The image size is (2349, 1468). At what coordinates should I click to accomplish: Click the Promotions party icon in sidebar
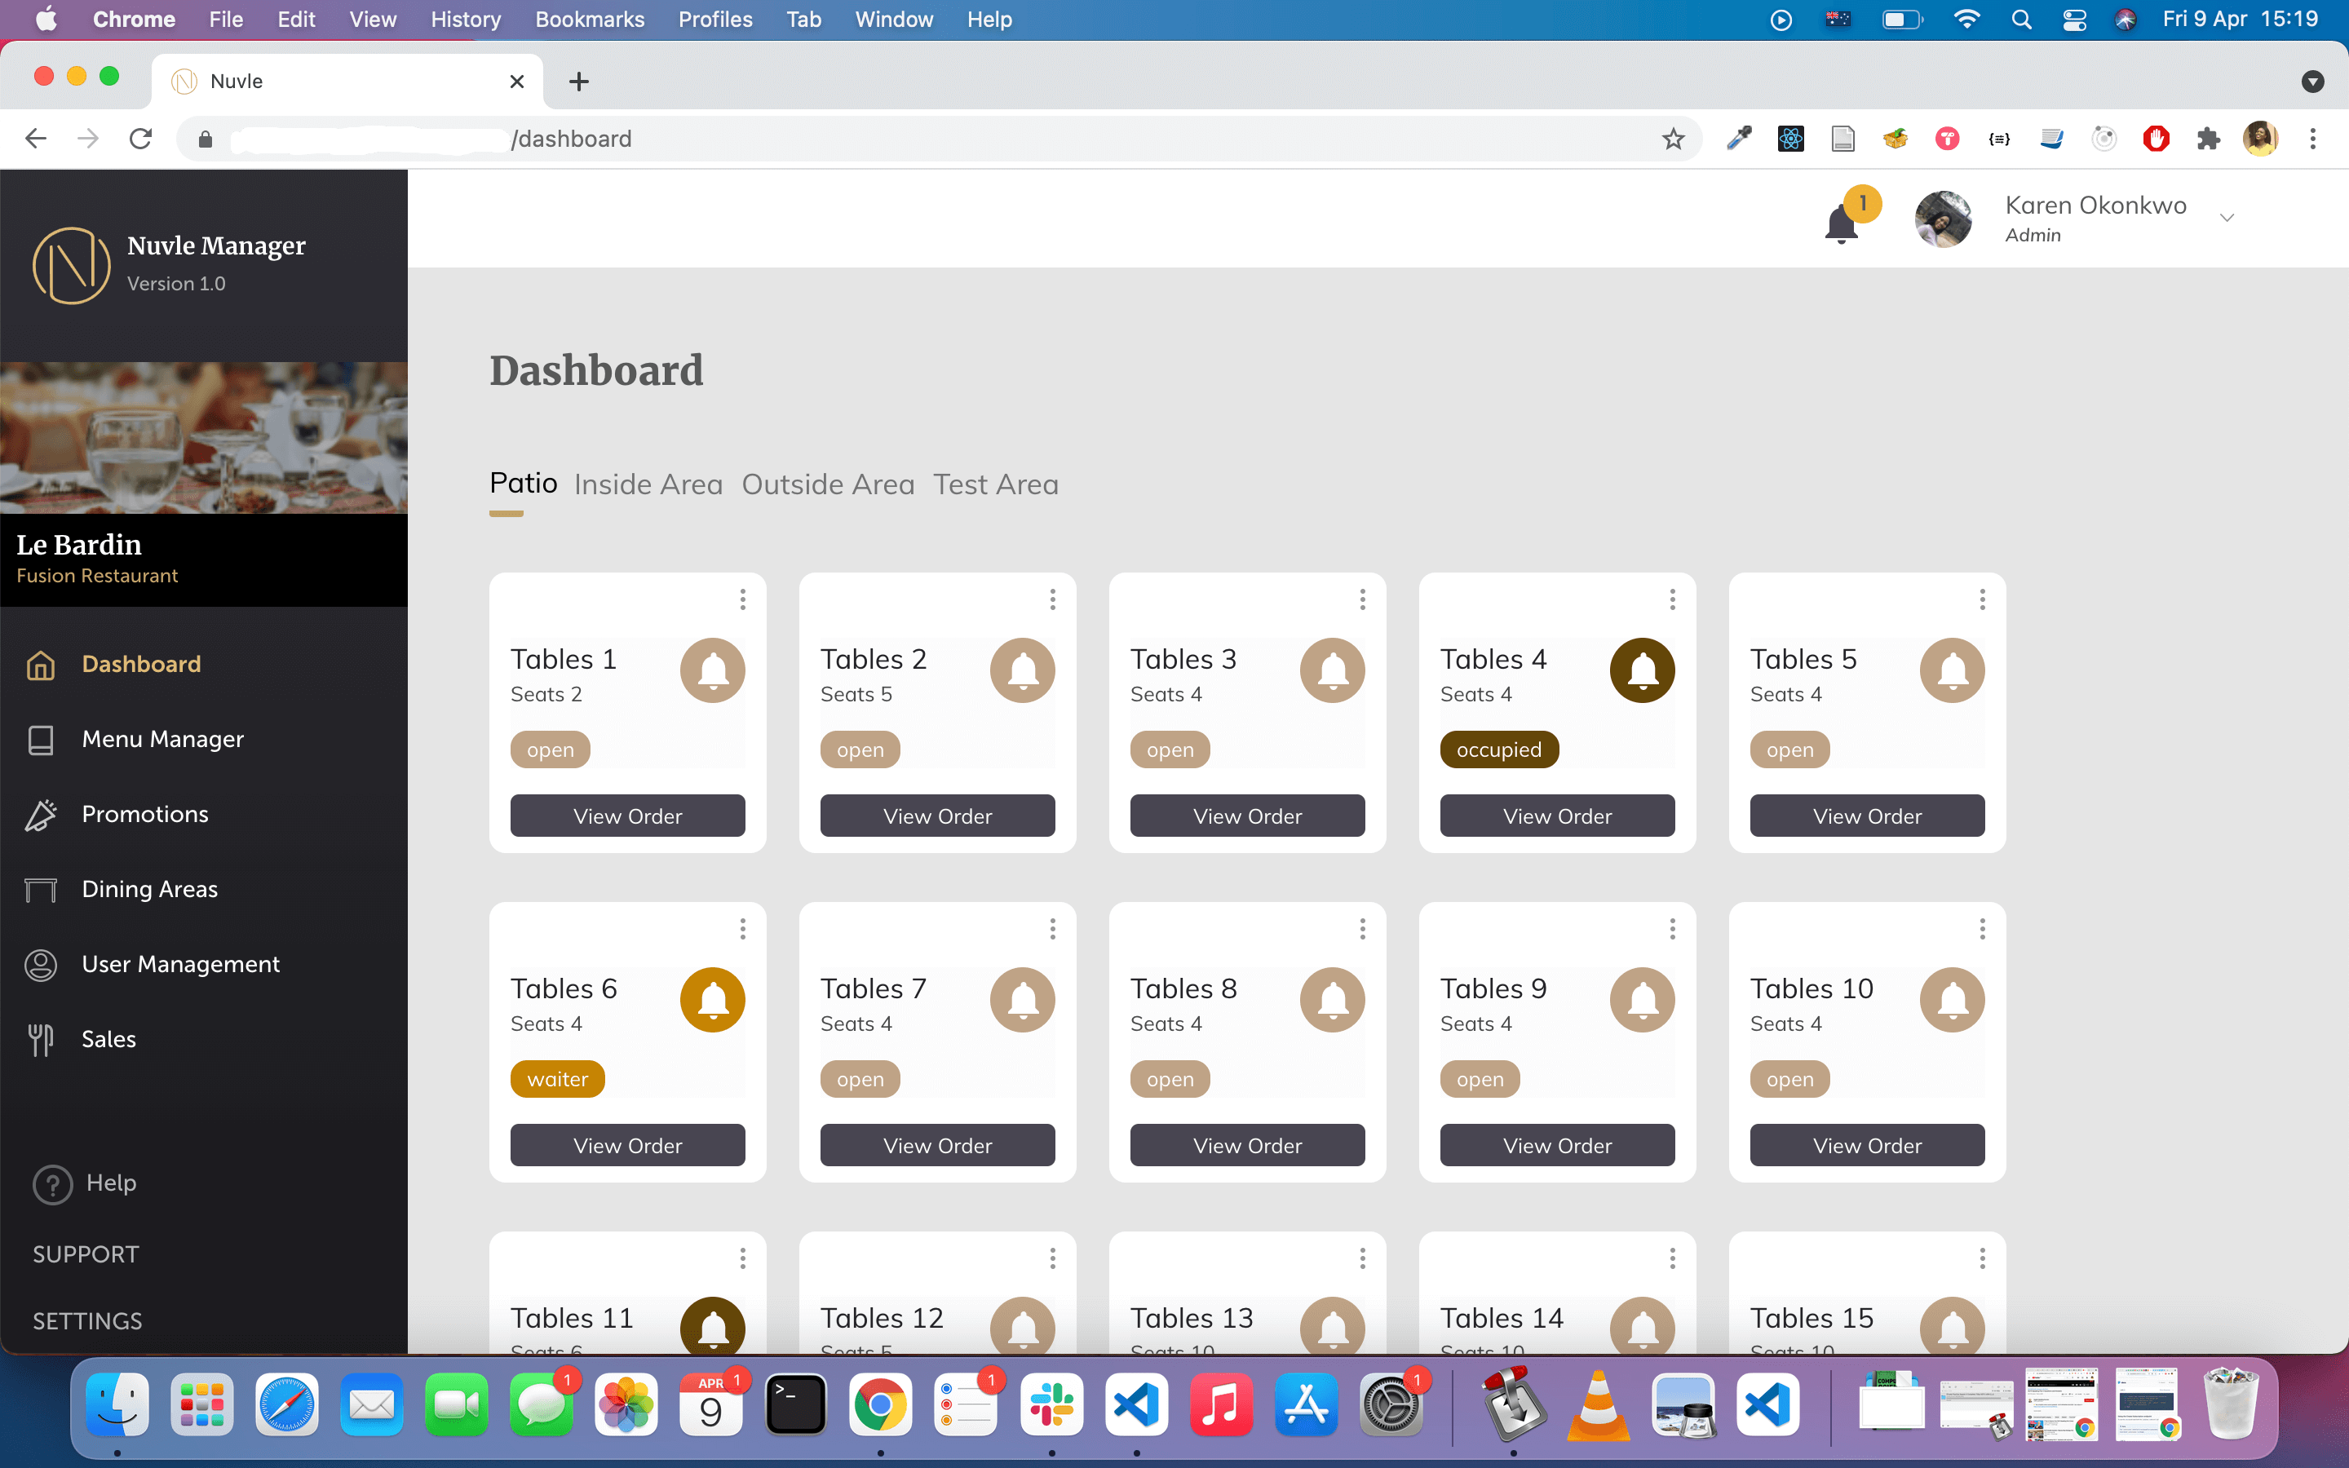41,815
